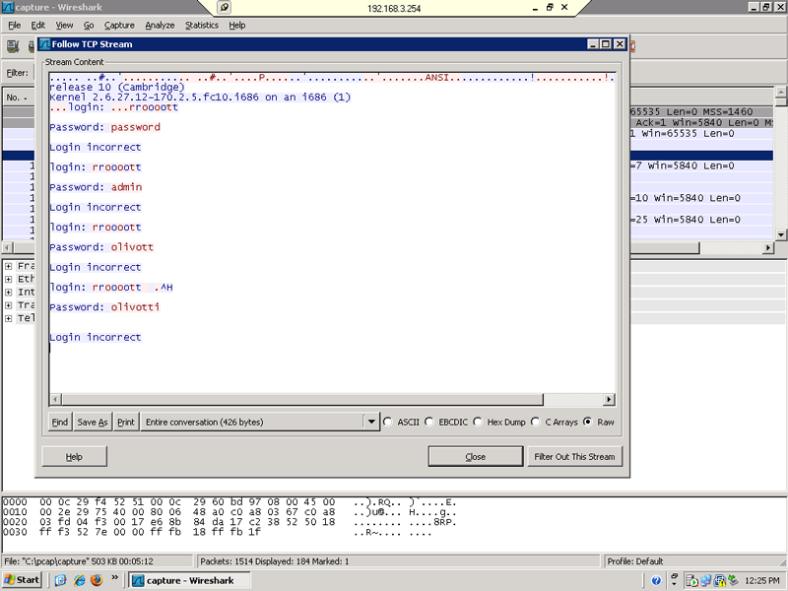
Task: Expand the Transmission Control Protocol tree node
Action: tap(9, 305)
